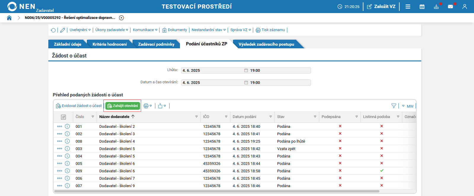Close the N006/25/V00005292 breadcrumb tab
The image size is (474, 196).
(x=122, y=18)
